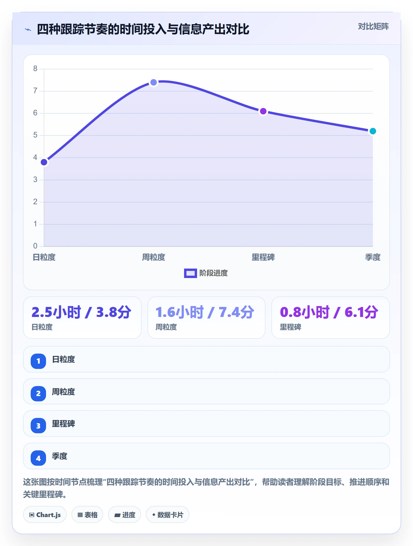Click the description paragraph starting 这张图按时间节点
Image resolution: width=413 pixels, height=546 pixels.
click(x=206, y=488)
